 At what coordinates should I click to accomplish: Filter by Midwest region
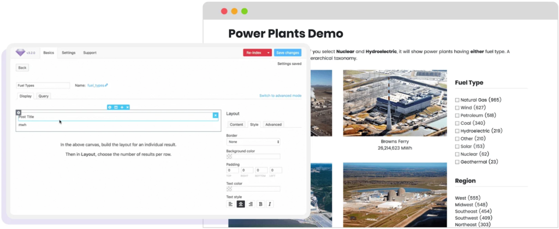point(471,205)
